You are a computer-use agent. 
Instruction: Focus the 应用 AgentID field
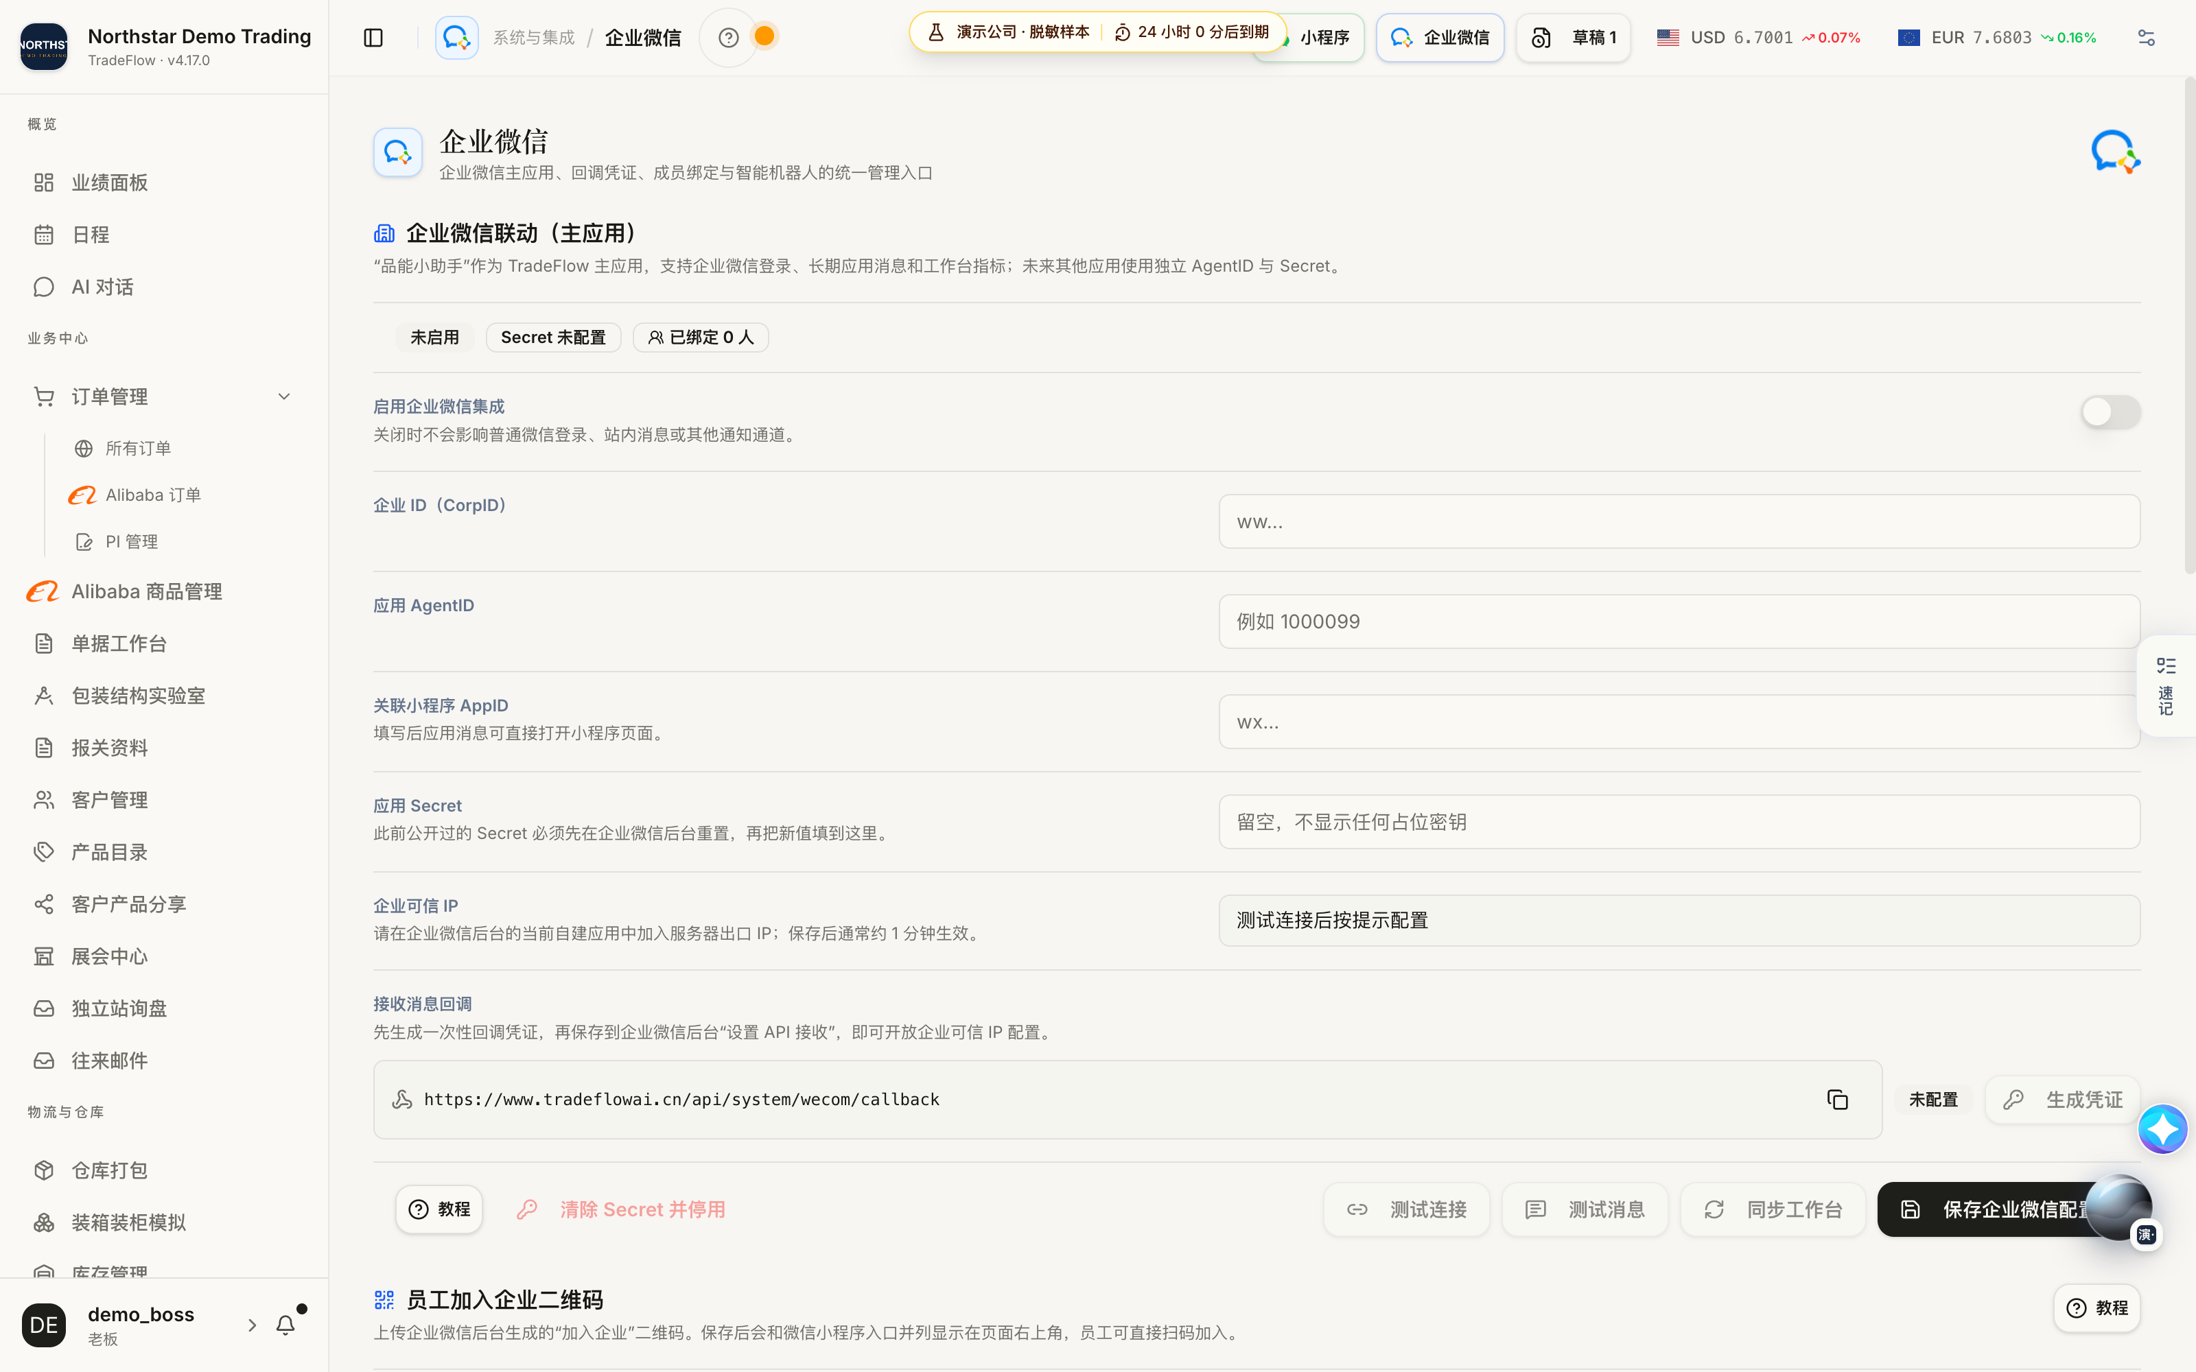[x=1679, y=622]
